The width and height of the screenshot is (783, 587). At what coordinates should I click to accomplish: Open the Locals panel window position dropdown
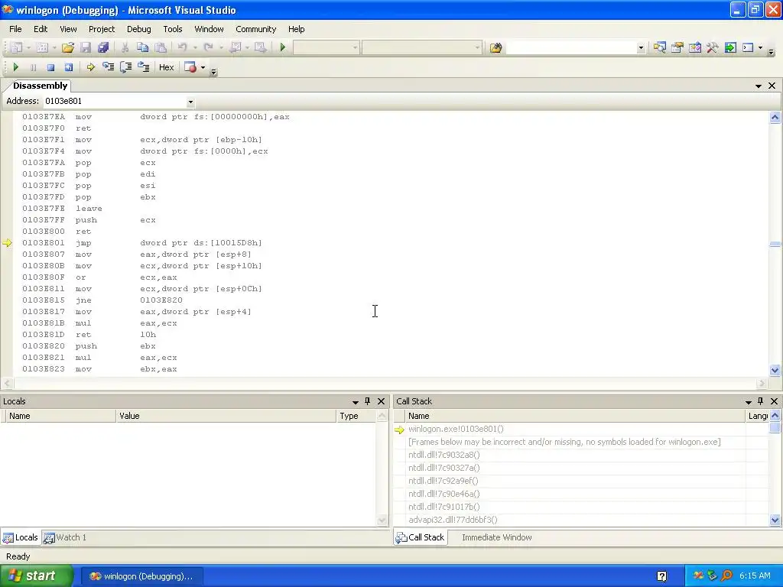point(355,402)
